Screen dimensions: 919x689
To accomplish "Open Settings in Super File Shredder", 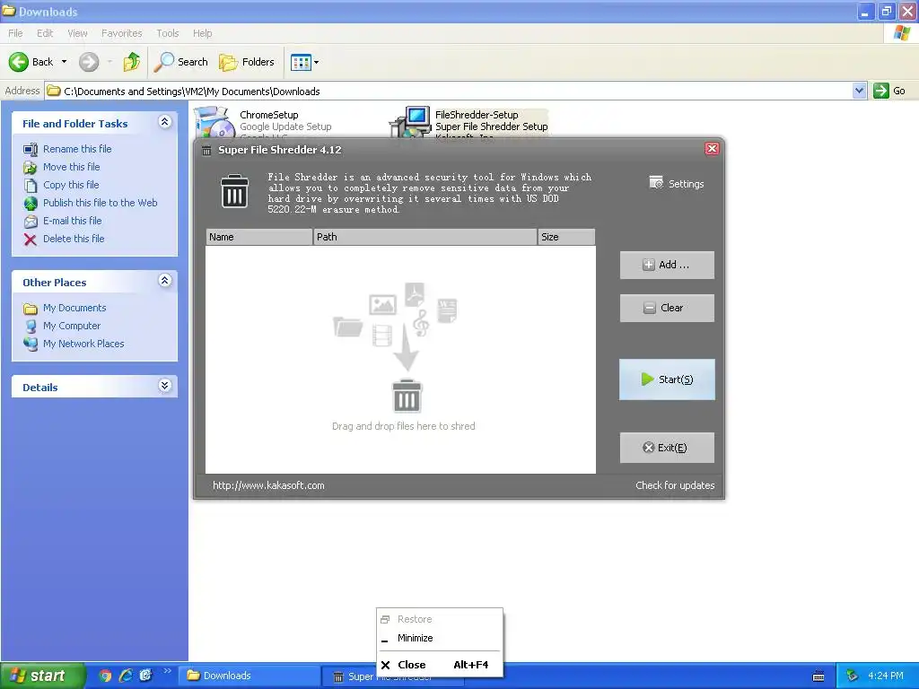I will 677,183.
